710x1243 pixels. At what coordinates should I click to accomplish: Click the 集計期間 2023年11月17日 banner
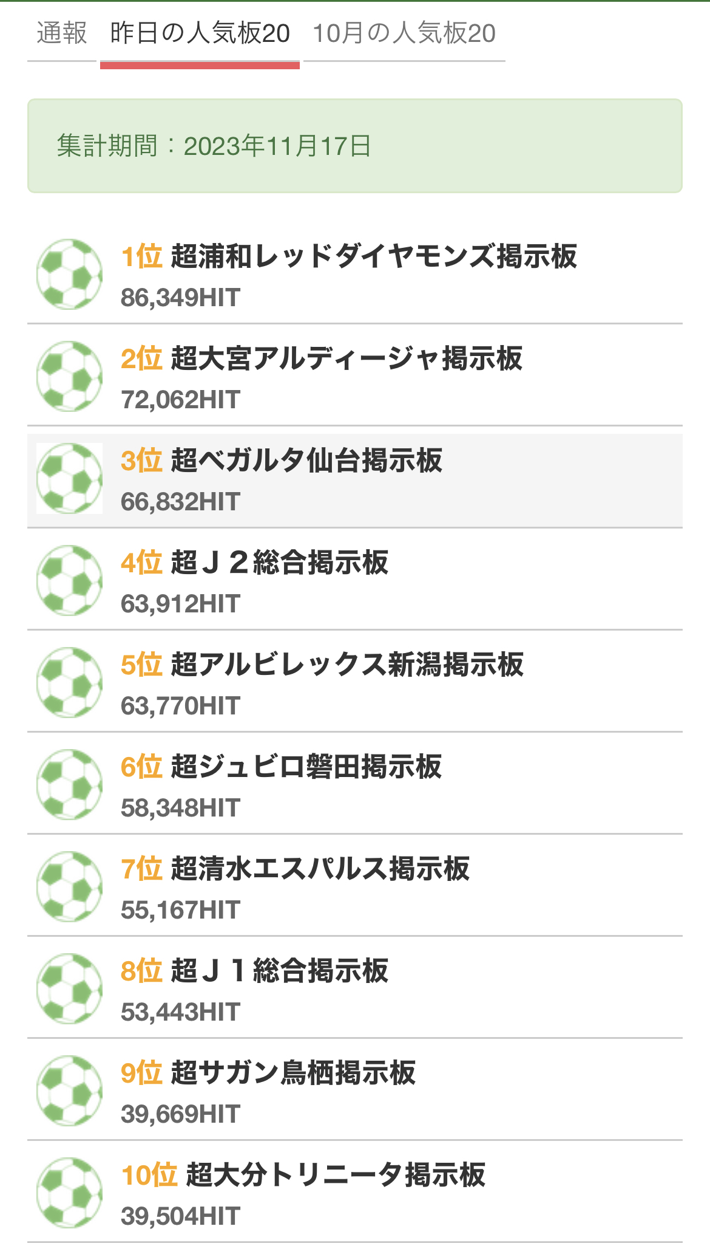coord(355,146)
